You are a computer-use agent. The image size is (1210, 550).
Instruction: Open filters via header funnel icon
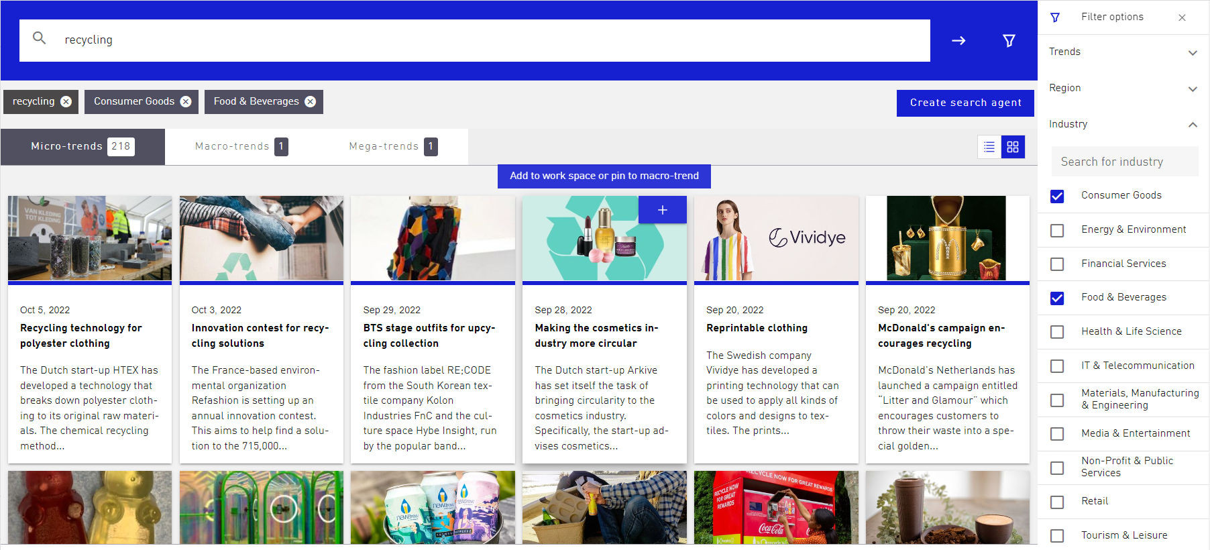[x=1009, y=41]
